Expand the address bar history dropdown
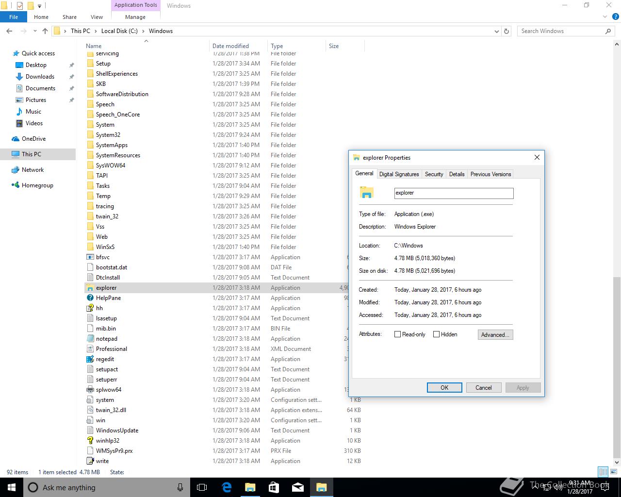 tap(497, 31)
